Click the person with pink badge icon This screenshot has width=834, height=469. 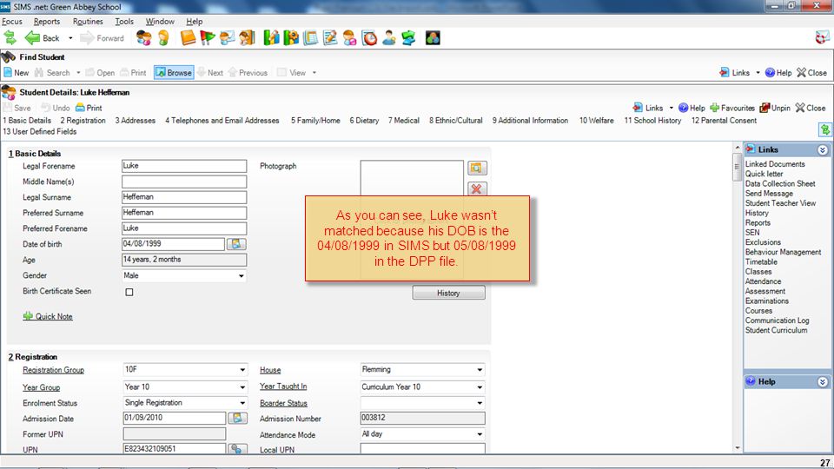[349, 37]
